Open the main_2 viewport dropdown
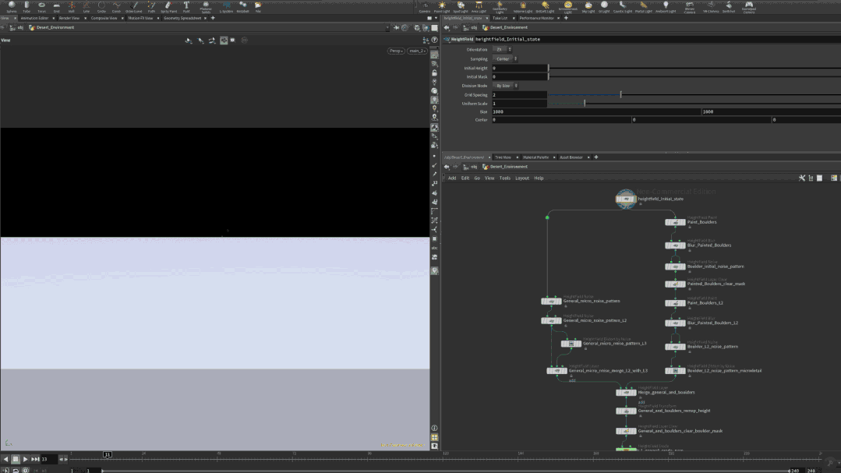 point(417,51)
